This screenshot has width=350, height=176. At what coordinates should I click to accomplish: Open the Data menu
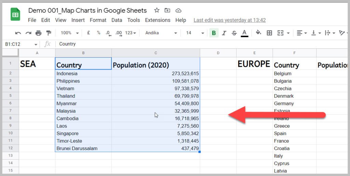[117, 20]
